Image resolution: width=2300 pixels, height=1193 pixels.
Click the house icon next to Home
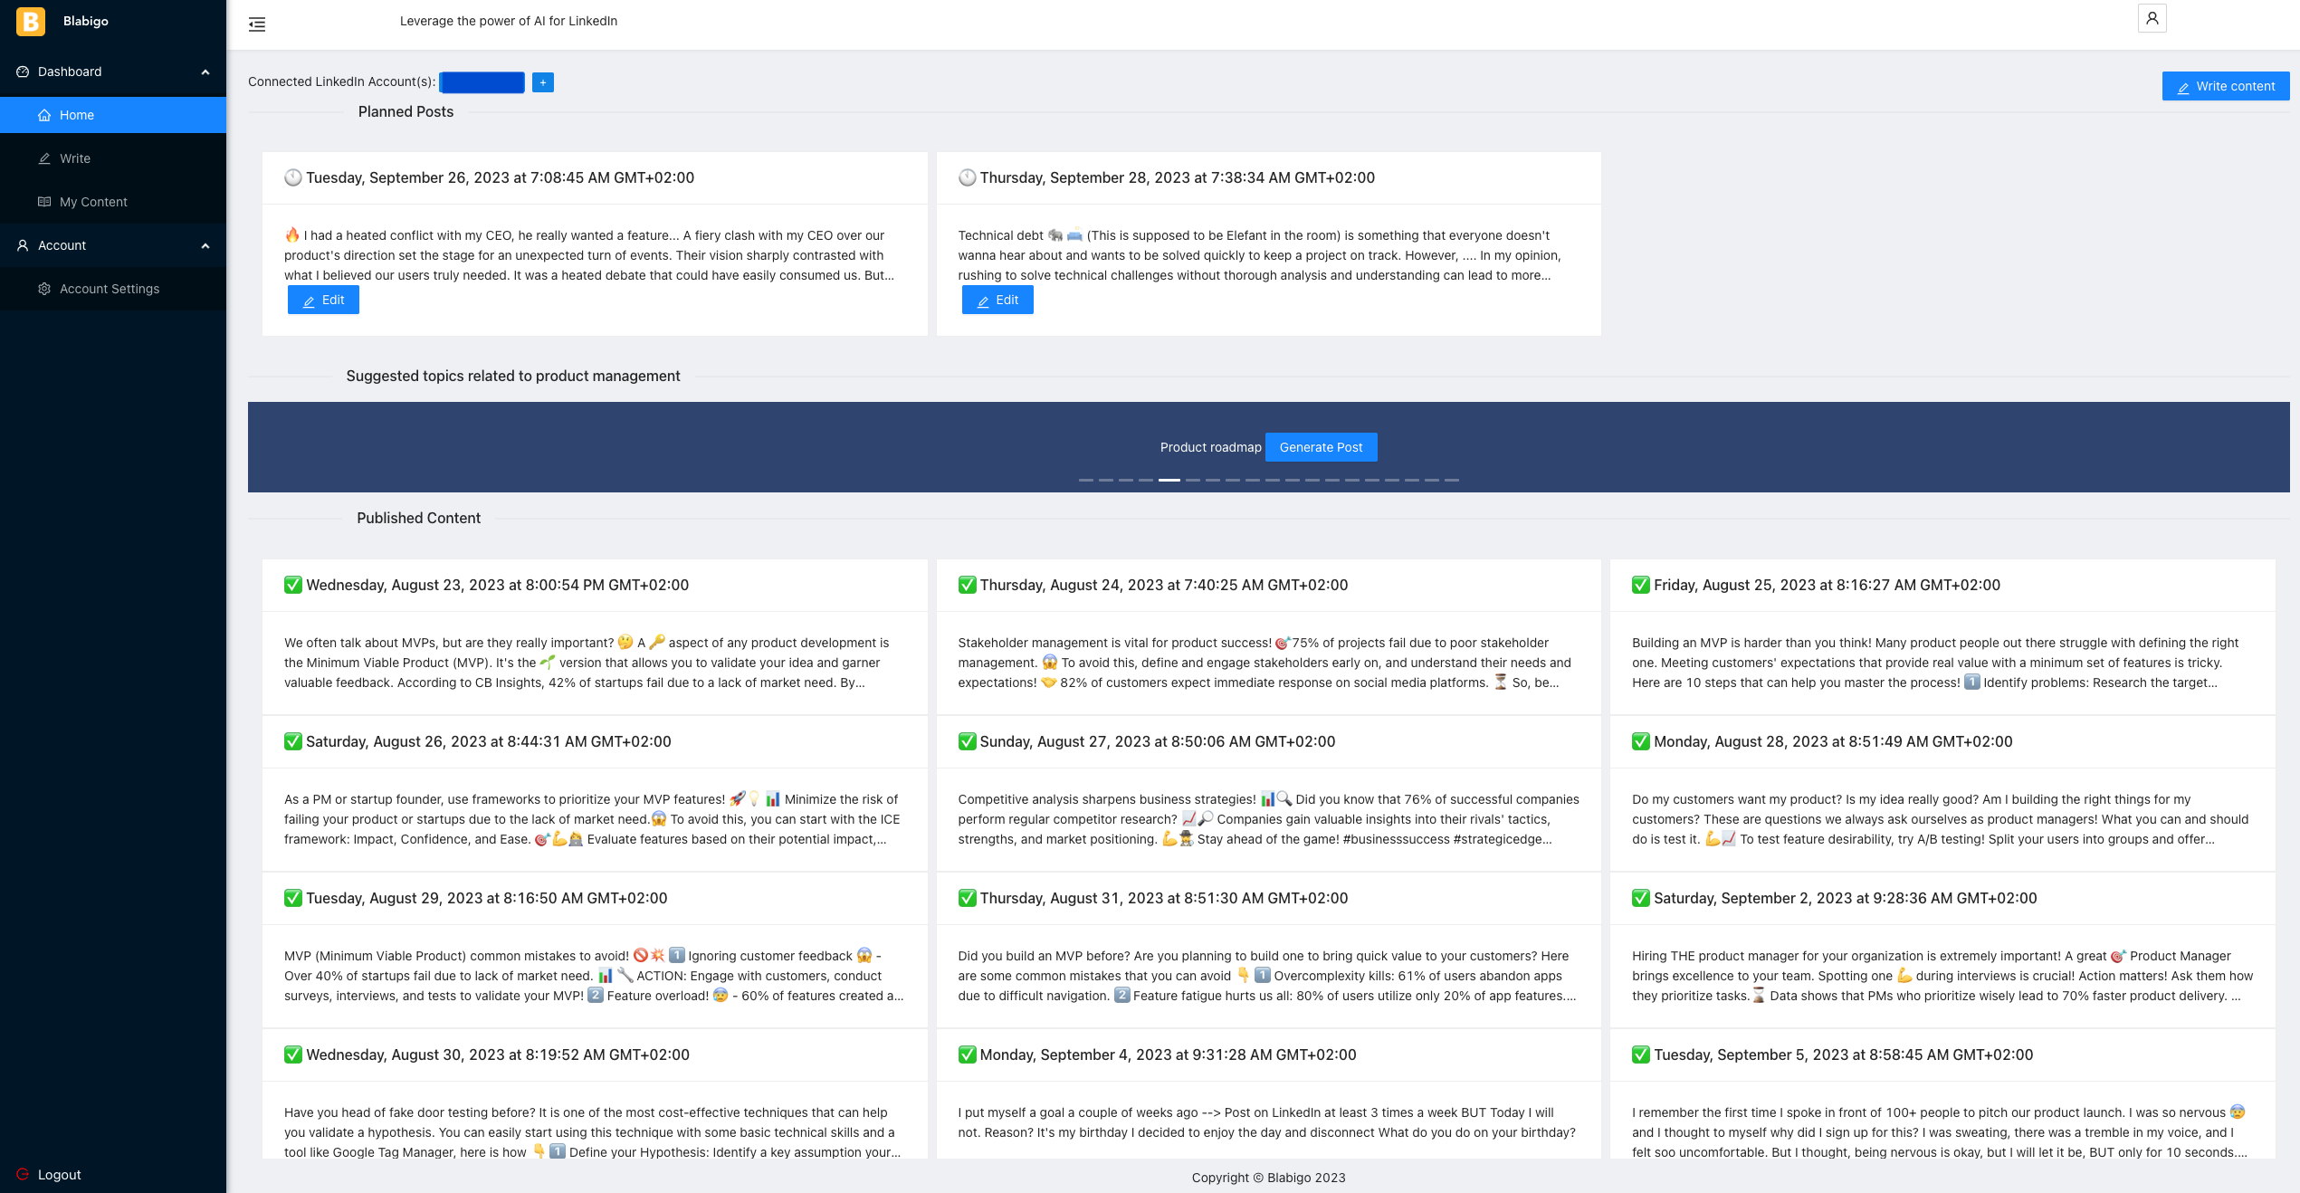[44, 115]
